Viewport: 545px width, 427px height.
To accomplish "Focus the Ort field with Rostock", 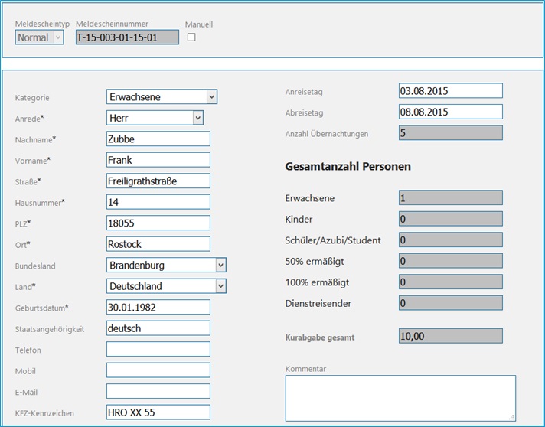I will pyautogui.click(x=158, y=244).
